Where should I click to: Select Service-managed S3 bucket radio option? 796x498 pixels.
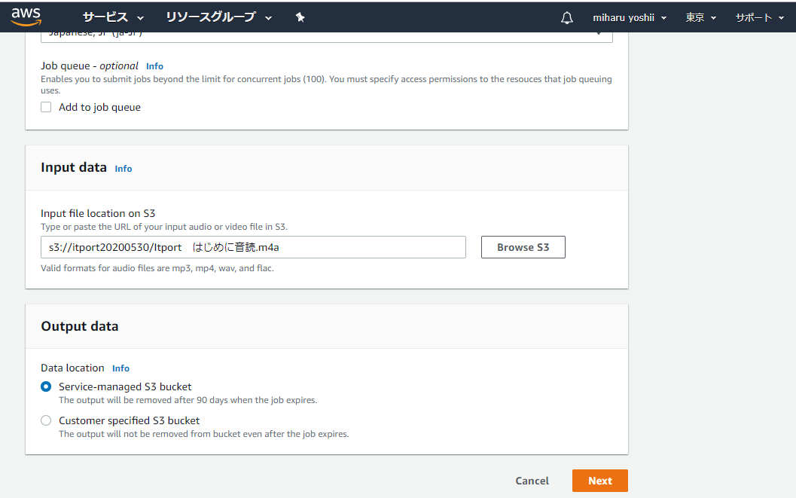tap(46, 386)
